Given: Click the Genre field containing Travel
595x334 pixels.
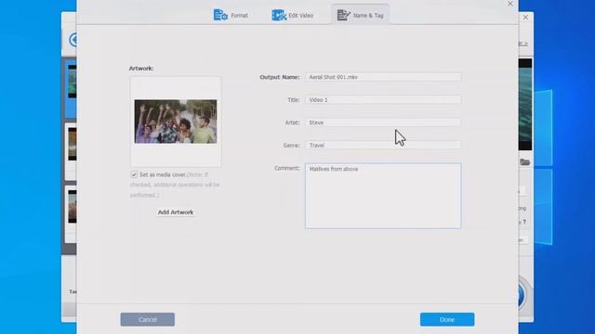Looking at the screenshot, I should click(383, 145).
